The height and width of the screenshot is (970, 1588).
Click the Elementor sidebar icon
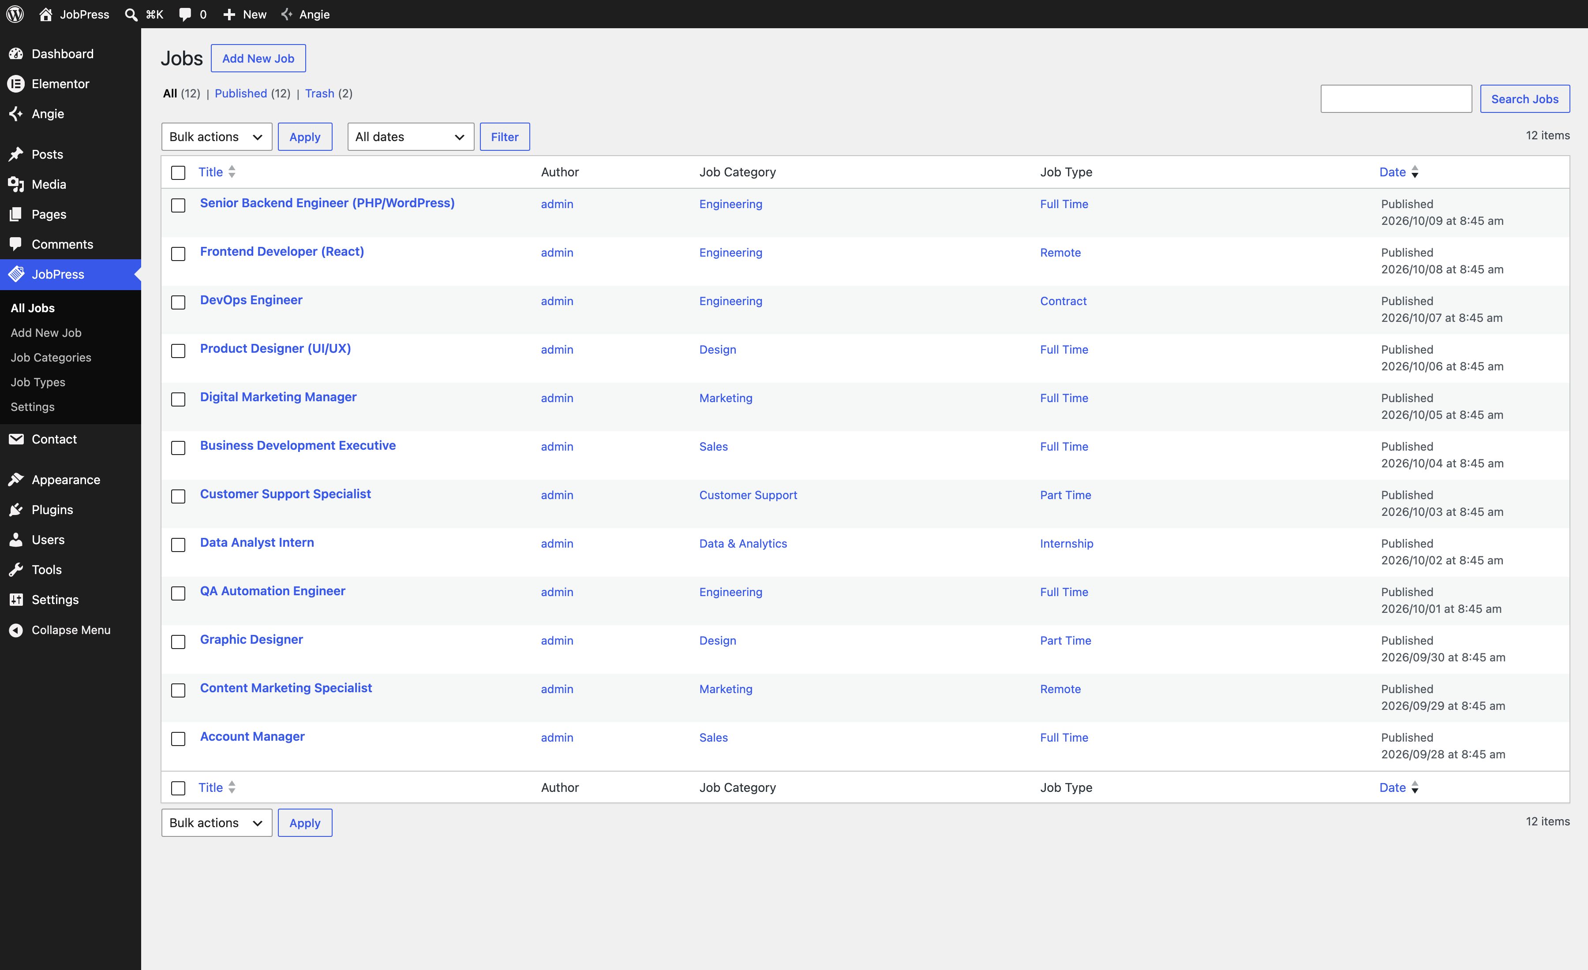click(16, 84)
